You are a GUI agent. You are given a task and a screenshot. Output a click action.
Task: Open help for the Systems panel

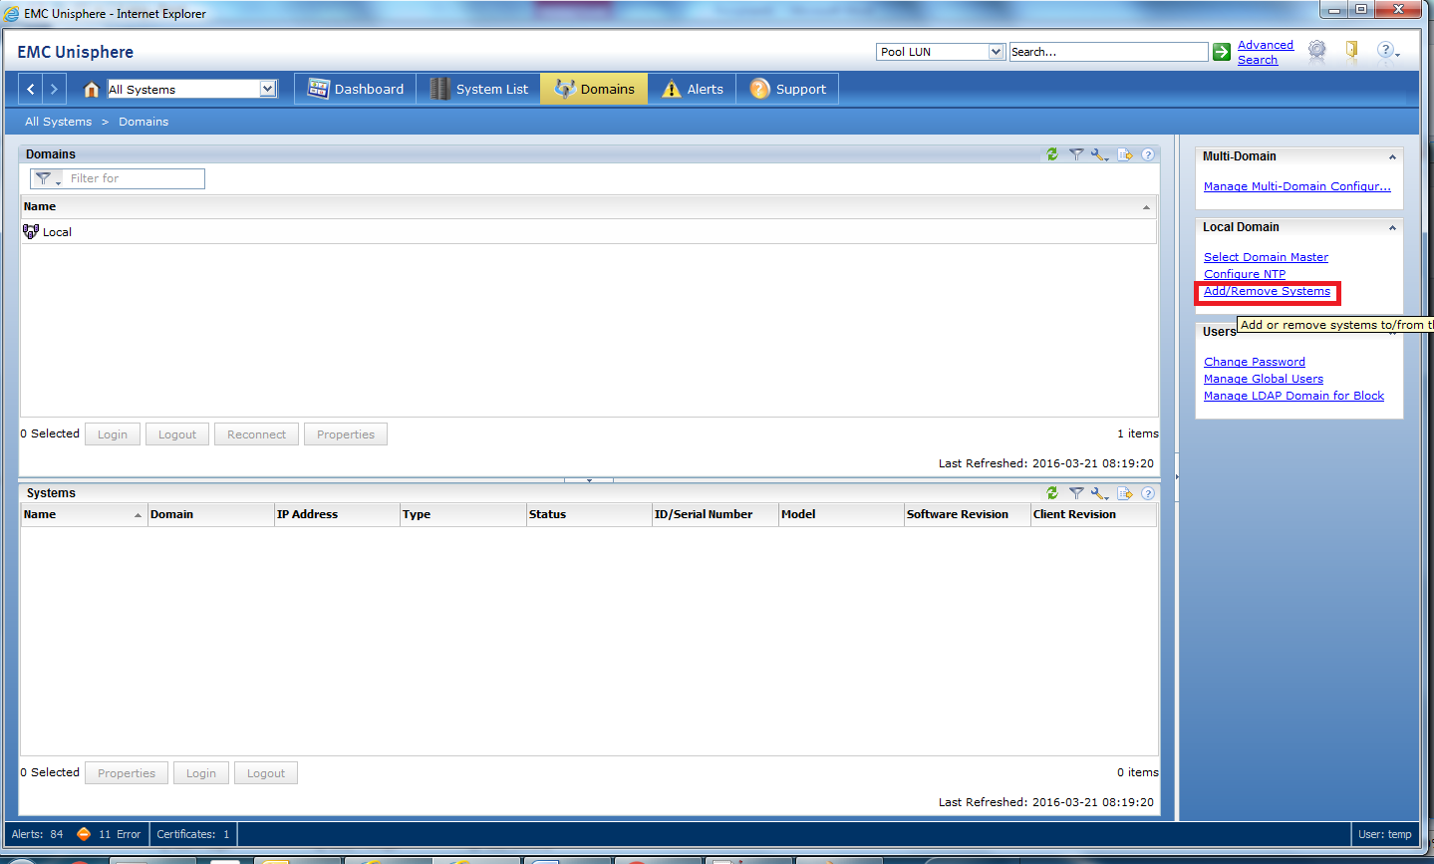tap(1148, 493)
